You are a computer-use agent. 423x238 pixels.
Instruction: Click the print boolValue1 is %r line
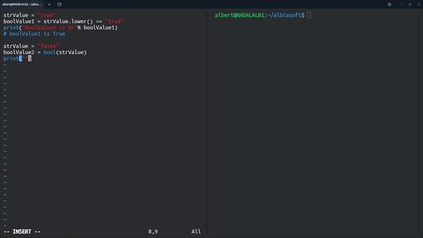point(60,28)
